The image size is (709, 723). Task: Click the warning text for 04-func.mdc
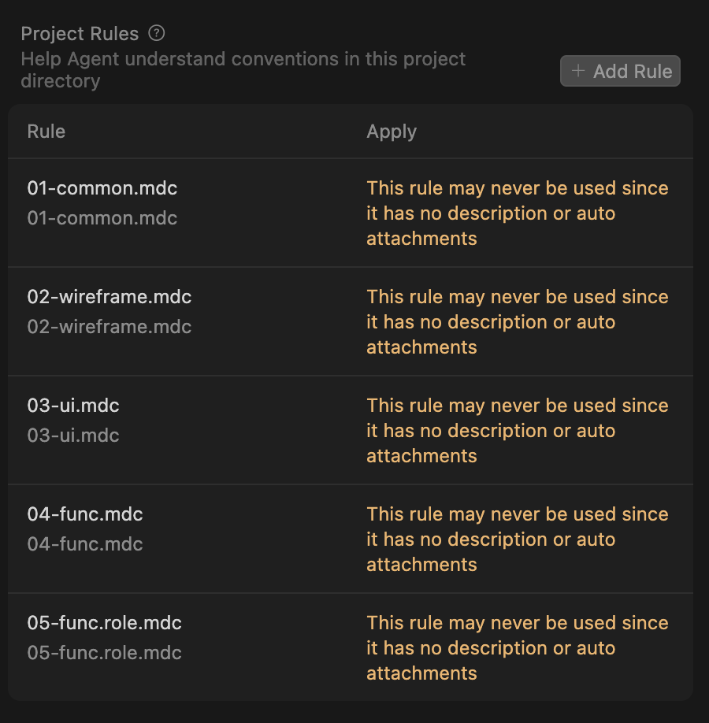[517, 539]
